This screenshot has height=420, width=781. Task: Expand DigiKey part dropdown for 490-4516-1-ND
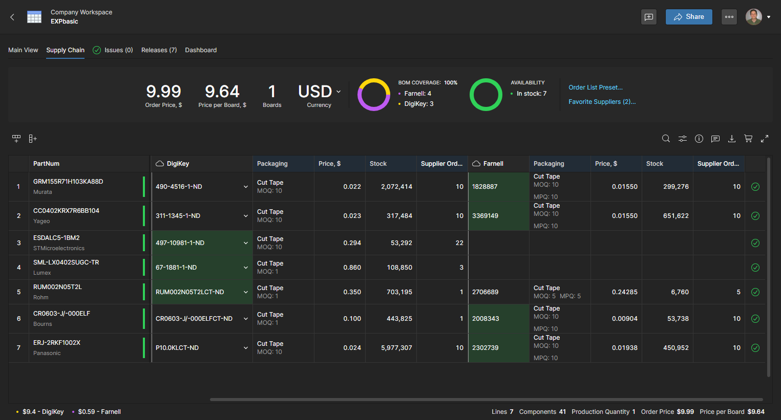click(x=246, y=187)
